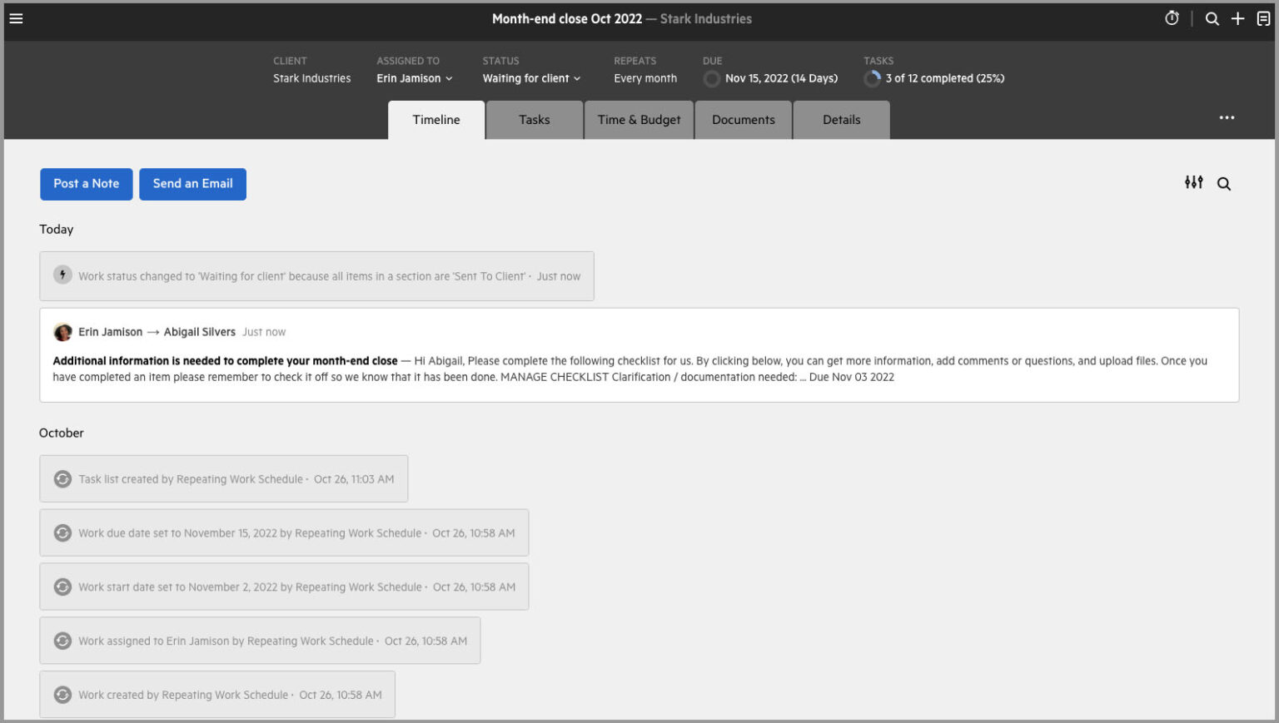This screenshot has width=1279, height=723.
Task: Open the Time & Budget tab
Action: [x=639, y=120]
